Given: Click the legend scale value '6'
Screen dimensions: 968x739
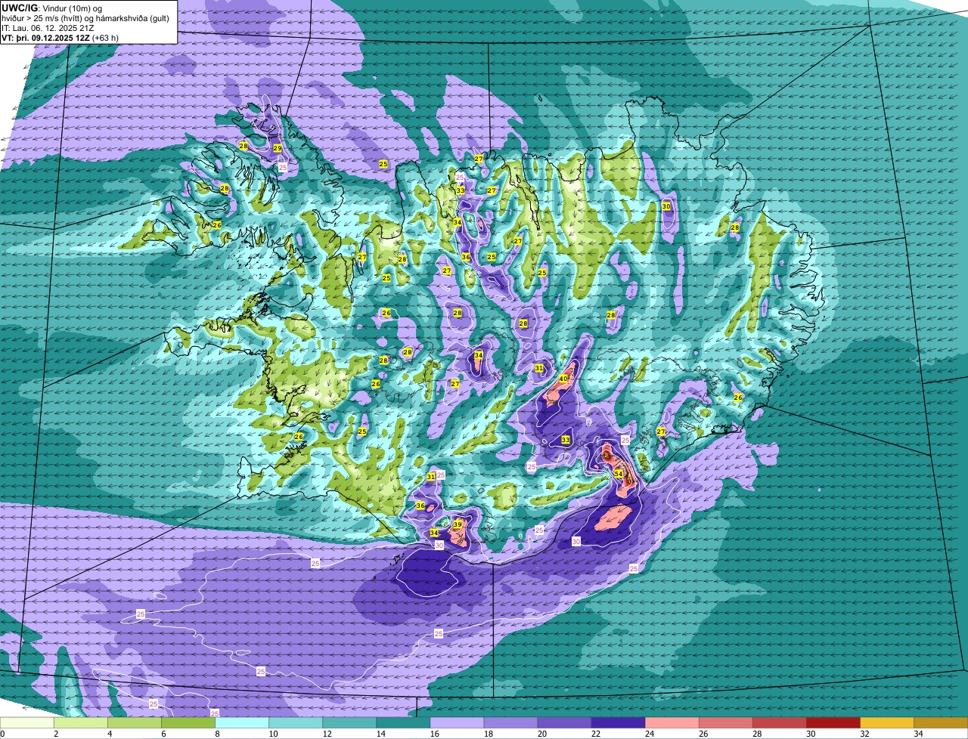Looking at the screenshot, I should (x=163, y=734).
